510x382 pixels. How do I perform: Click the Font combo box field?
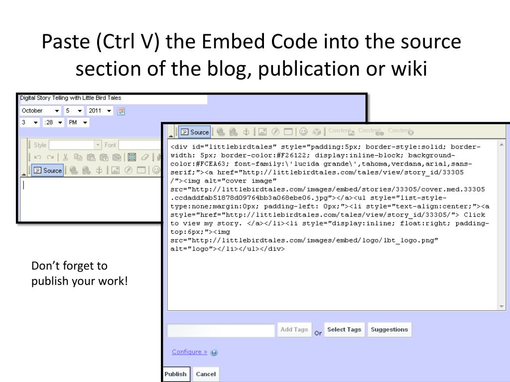[x=140, y=145]
